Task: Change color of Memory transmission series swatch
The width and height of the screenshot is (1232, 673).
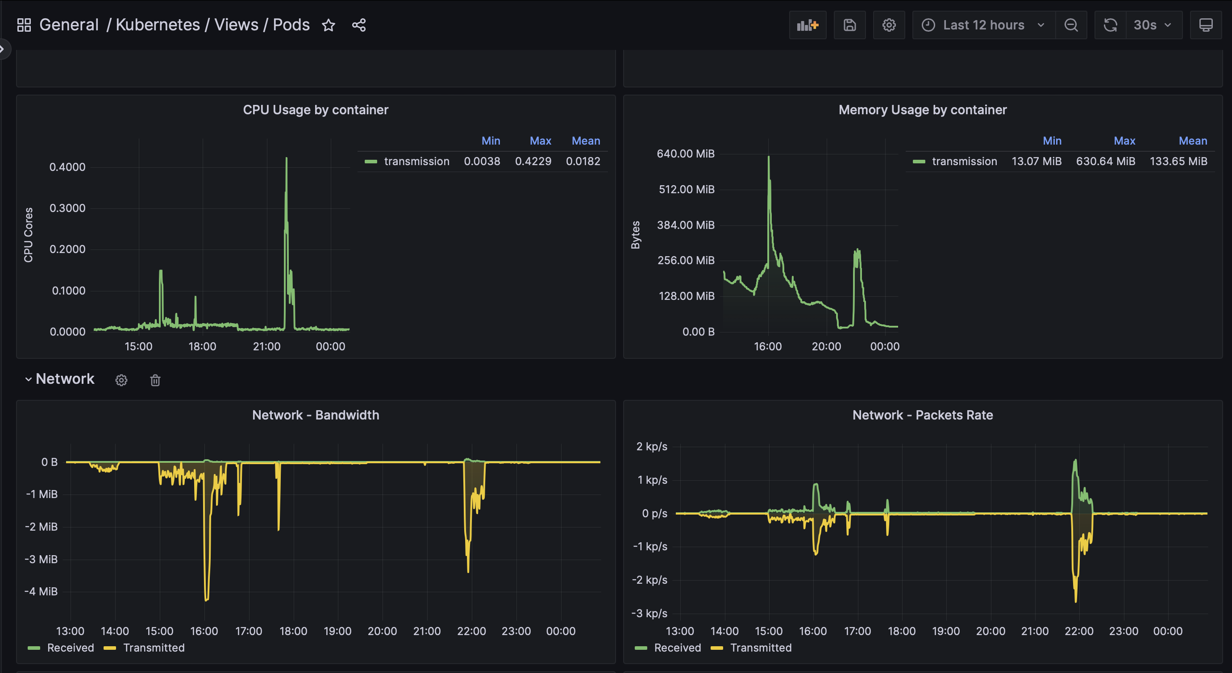Action: 919,162
